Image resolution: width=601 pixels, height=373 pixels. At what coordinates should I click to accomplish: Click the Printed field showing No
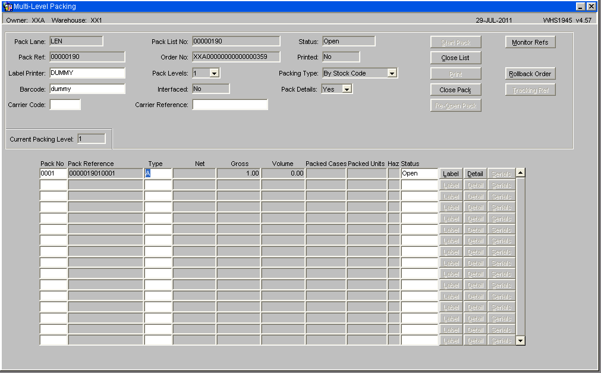341,57
